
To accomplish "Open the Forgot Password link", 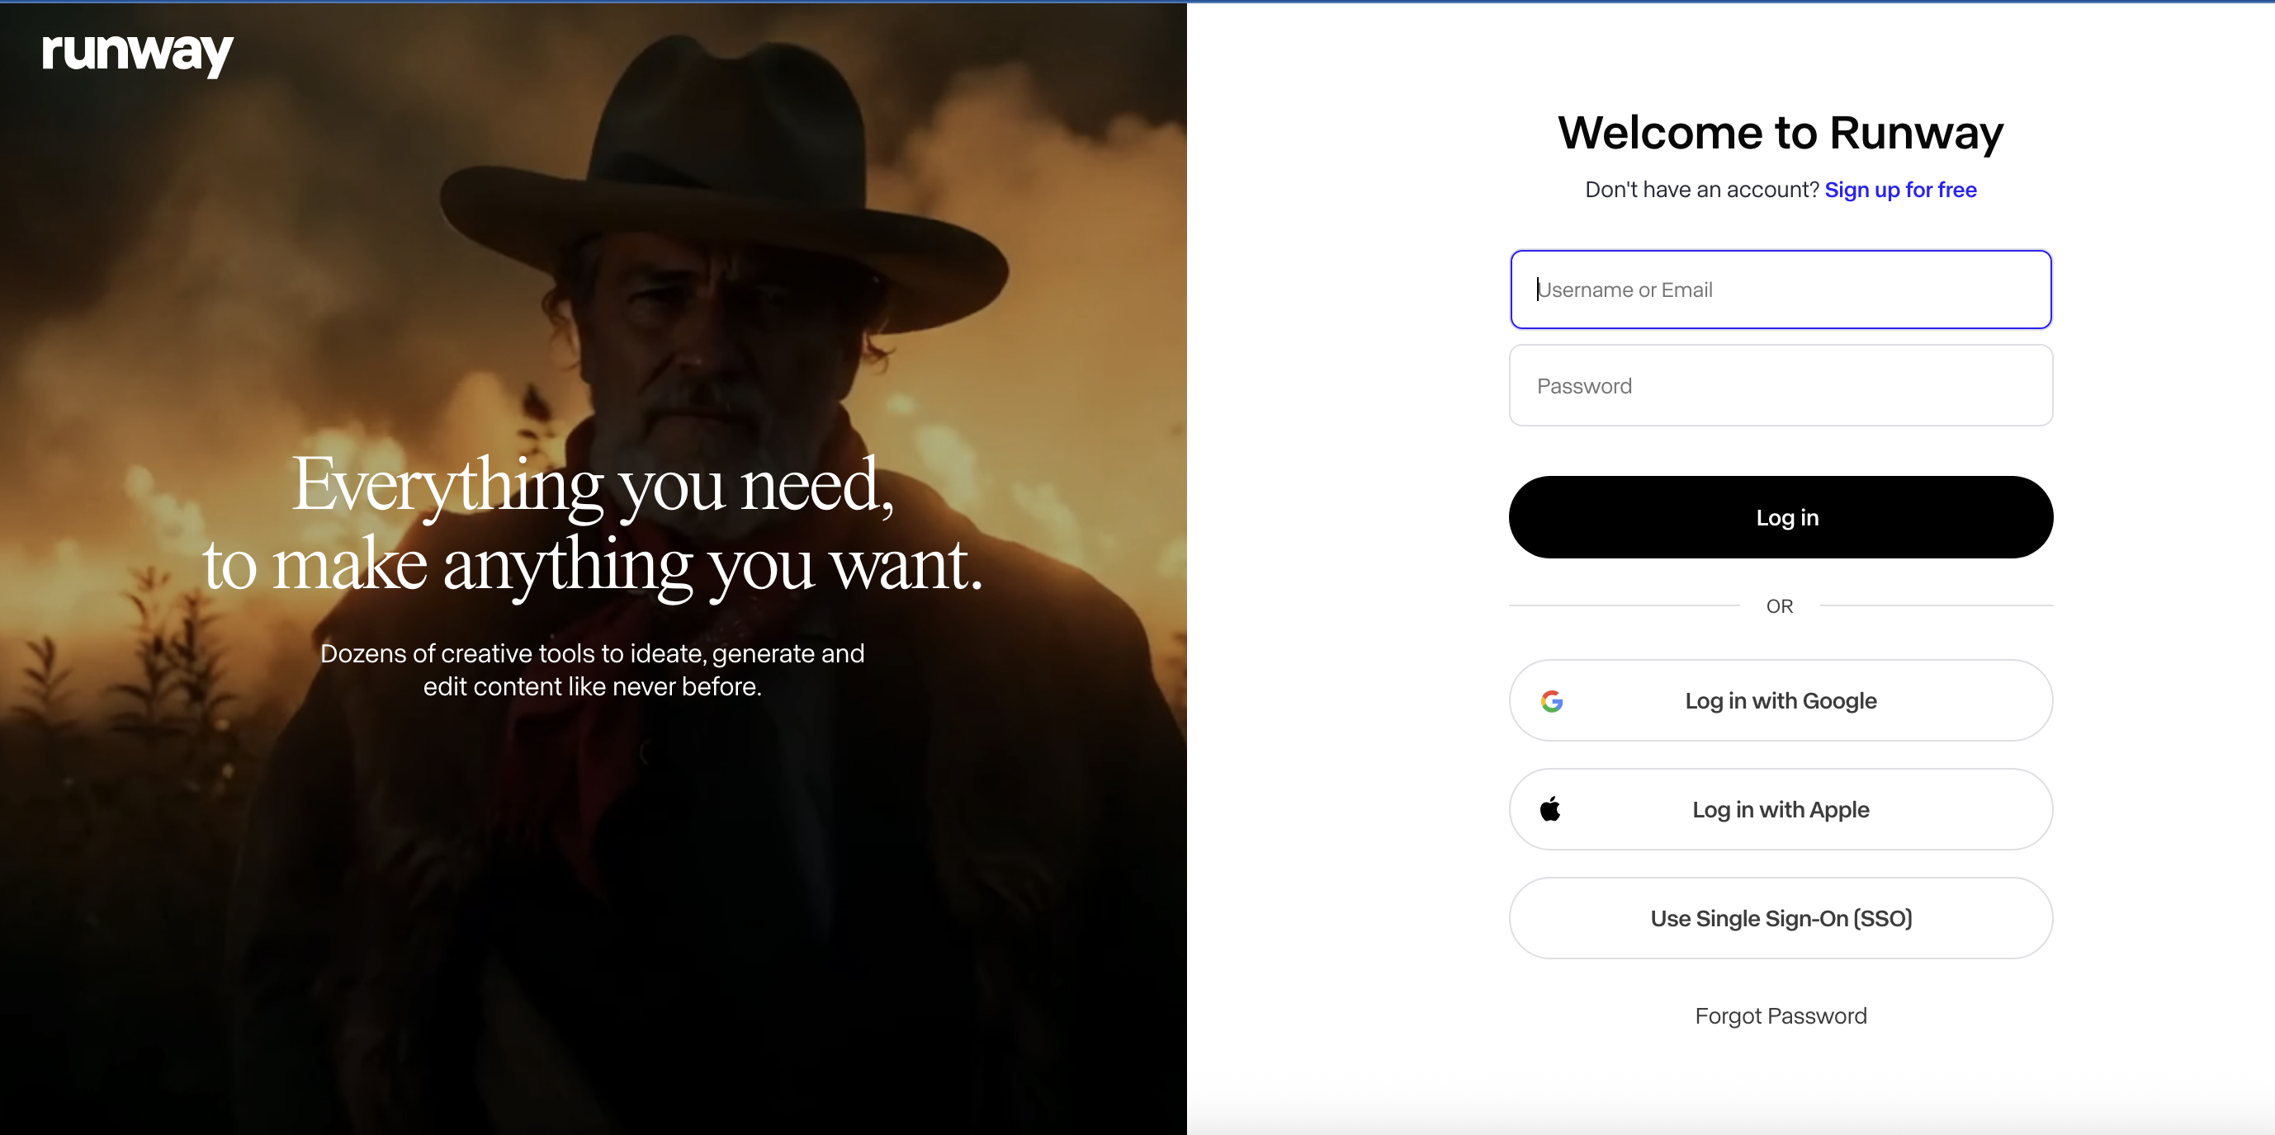I will tap(1781, 1016).
